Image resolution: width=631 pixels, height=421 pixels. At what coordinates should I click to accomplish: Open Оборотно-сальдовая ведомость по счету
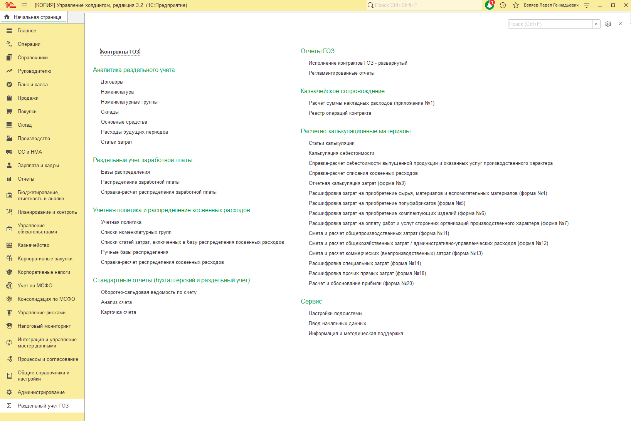point(148,292)
